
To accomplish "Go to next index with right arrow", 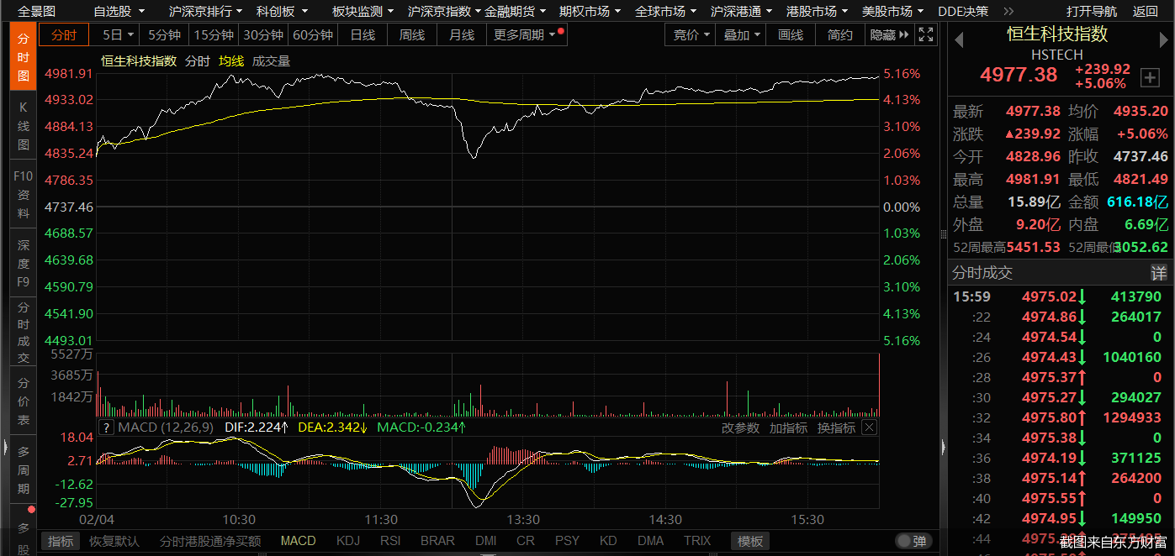I will pyautogui.click(x=1163, y=38).
